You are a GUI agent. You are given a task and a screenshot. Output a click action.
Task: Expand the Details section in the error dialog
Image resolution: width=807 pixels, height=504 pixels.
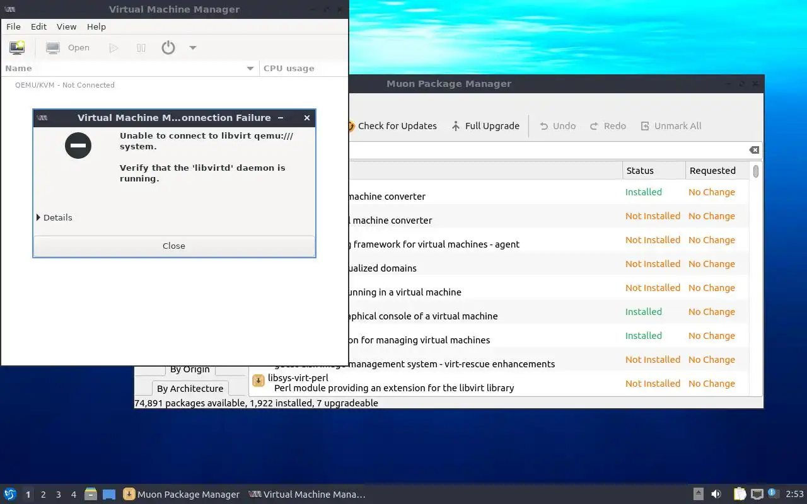pyautogui.click(x=55, y=217)
